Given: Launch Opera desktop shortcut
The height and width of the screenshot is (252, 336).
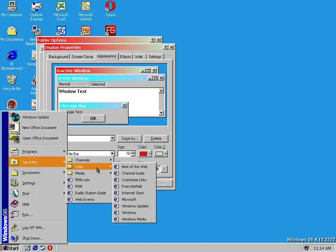Looking at the screenshot, I should [110, 9].
